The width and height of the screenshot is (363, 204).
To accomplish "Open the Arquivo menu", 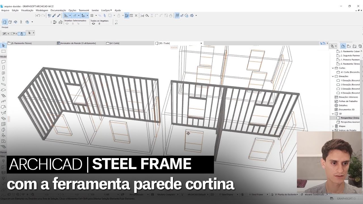I will coord(5,10).
